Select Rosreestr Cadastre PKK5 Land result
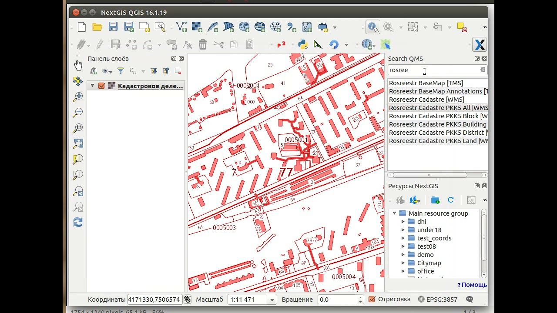Image resolution: width=557 pixels, height=313 pixels. click(x=438, y=141)
